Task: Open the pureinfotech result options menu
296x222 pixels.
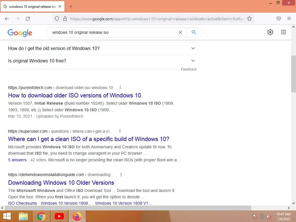Action: (x=120, y=87)
